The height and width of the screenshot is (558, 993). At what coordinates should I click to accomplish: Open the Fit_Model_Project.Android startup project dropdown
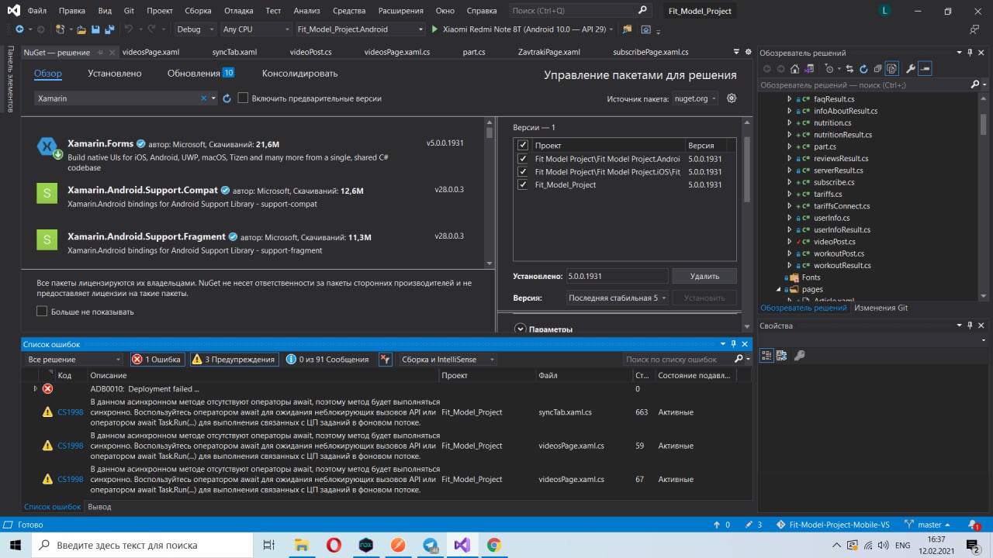click(360, 29)
